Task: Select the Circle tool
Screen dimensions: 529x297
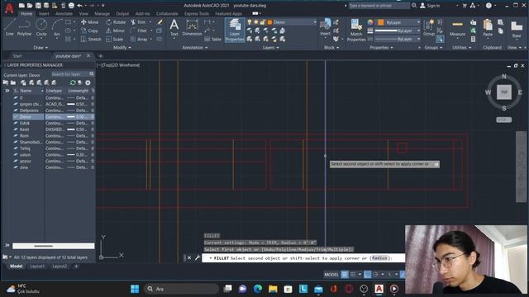Action: point(41,27)
